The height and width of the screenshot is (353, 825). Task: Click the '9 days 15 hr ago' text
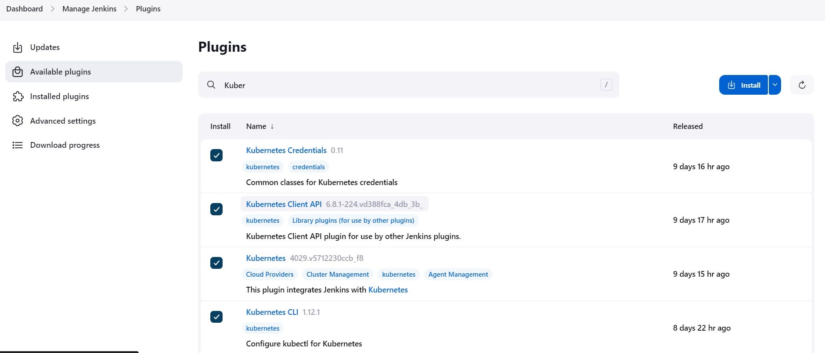tap(701, 274)
